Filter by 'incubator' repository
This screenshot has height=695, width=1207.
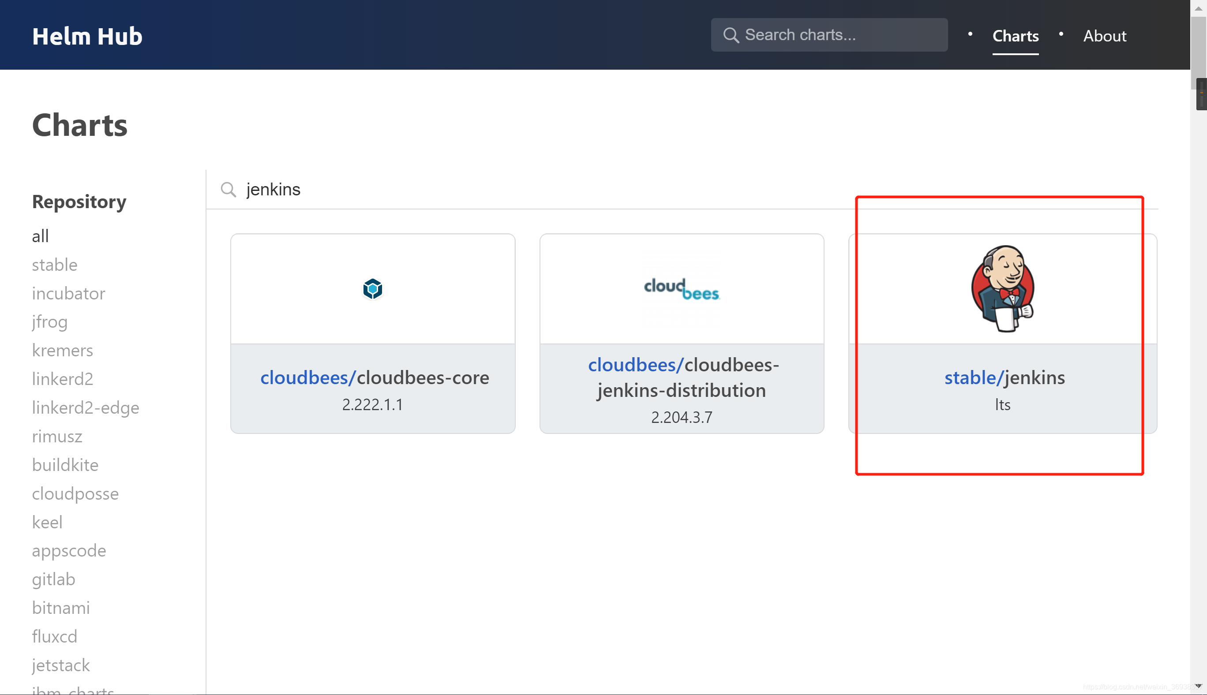(x=68, y=293)
